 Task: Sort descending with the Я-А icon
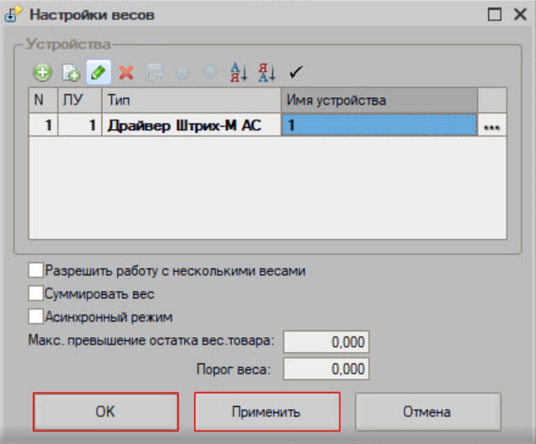click(x=267, y=72)
